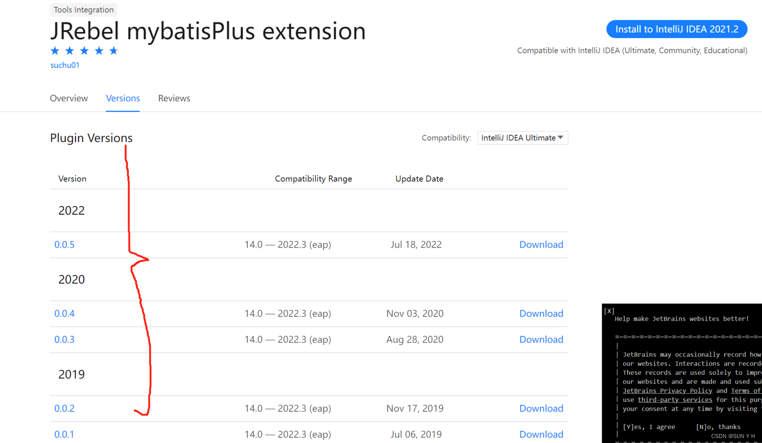Open JetBrains Privacy Policy link
The width and height of the screenshot is (762, 443).
coord(667,391)
